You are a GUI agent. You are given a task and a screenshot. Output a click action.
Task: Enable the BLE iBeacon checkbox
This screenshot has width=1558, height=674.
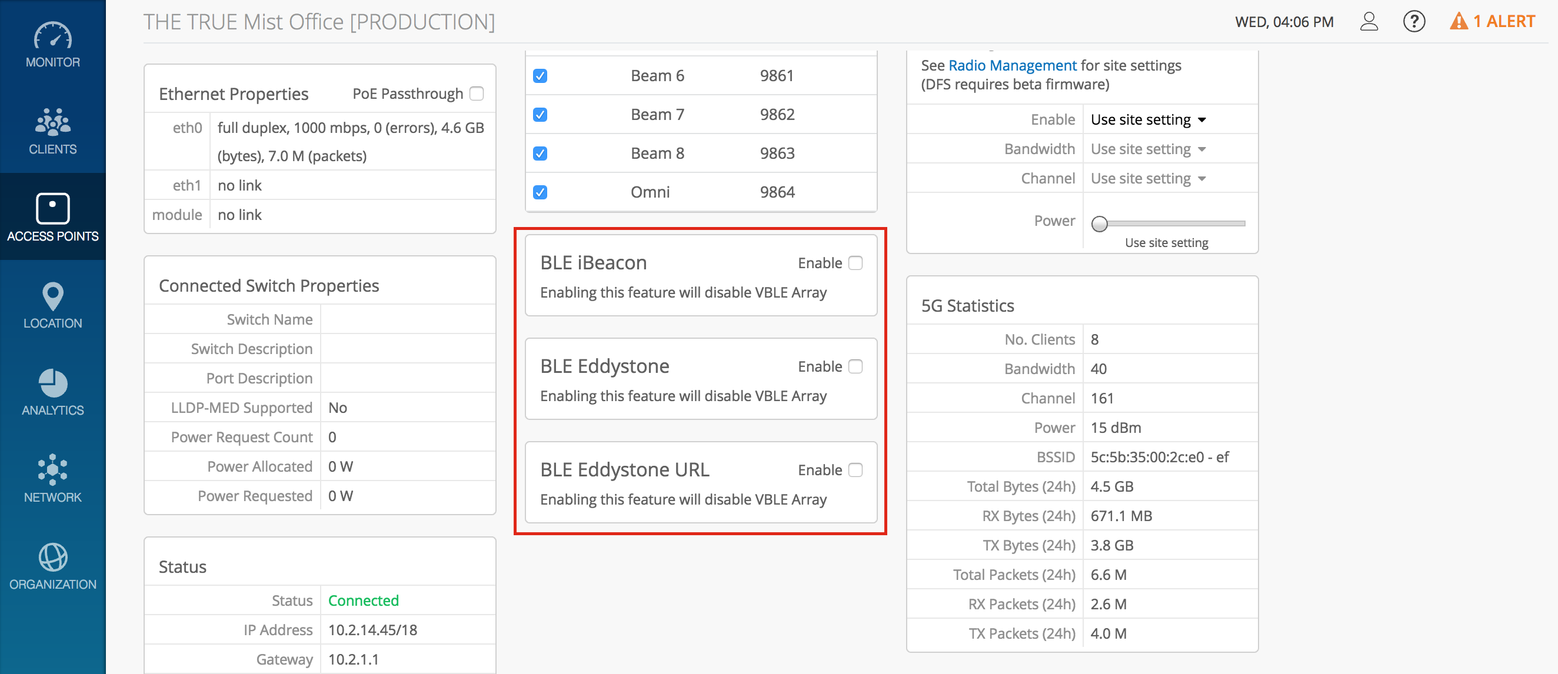pyautogui.click(x=855, y=263)
